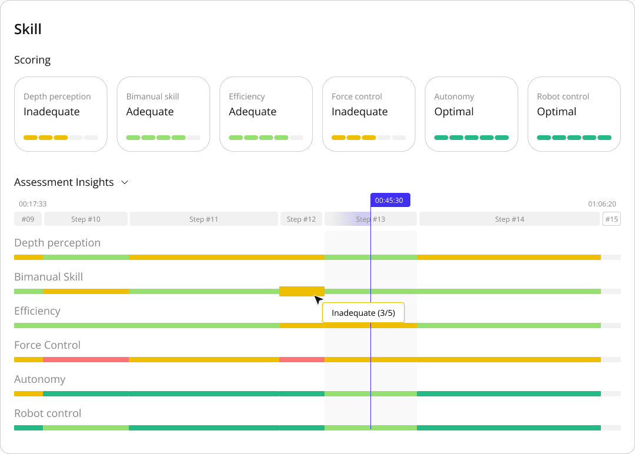Select the Bimanual skill scoring card

[x=163, y=113]
